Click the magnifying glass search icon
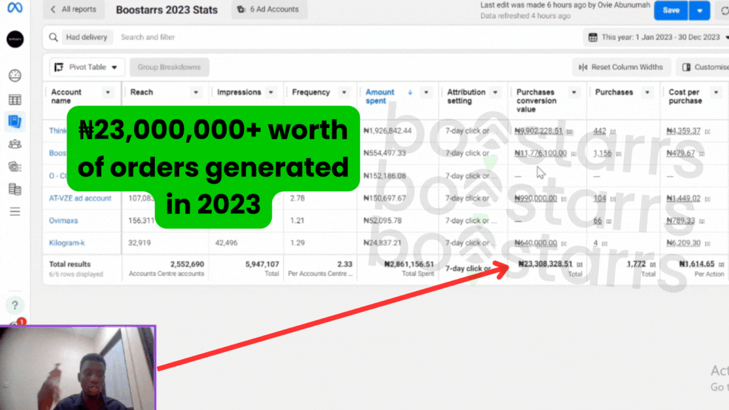Image resolution: width=729 pixels, height=410 pixels. pyautogui.click(x=53, y=37)
